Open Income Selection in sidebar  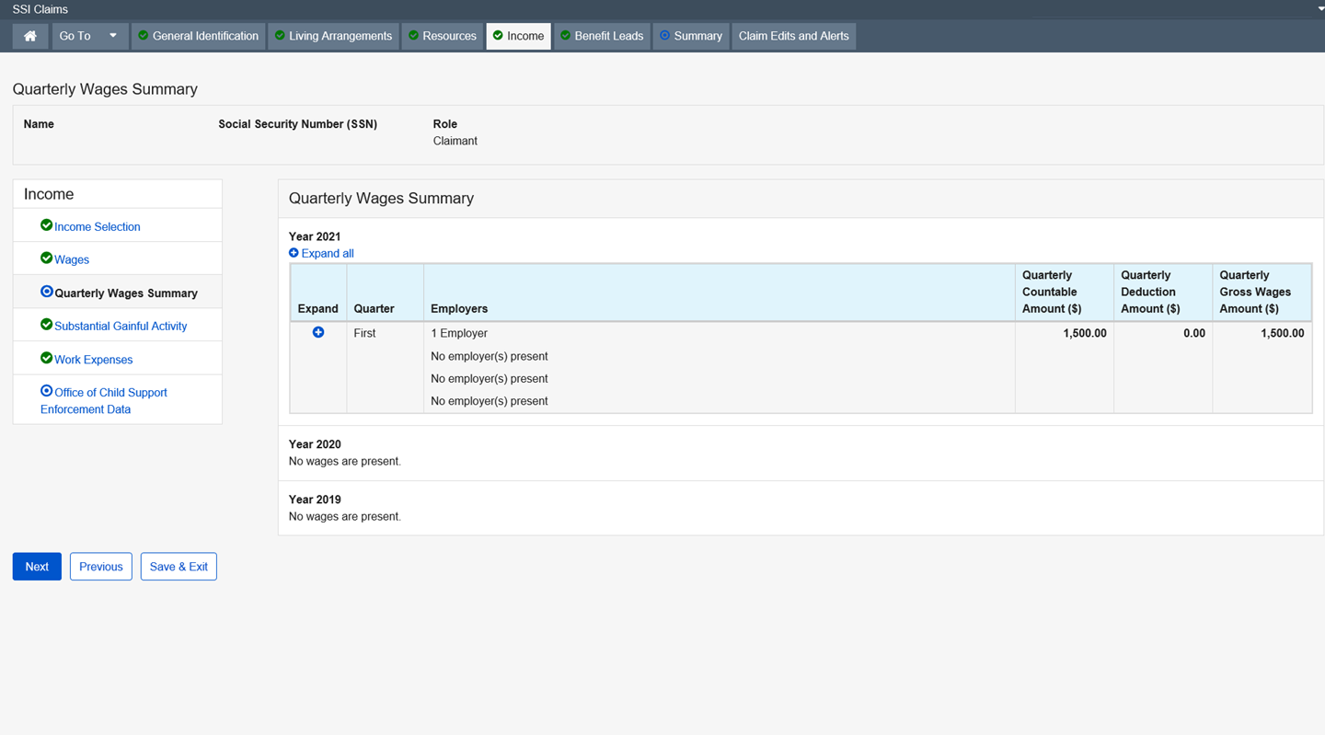pos(97,227)
